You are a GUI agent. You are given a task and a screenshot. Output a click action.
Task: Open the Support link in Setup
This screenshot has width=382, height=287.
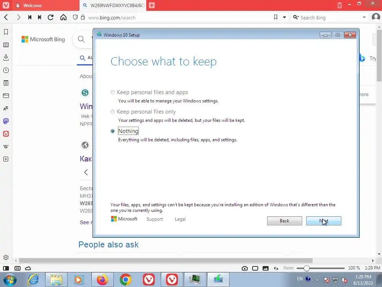(155, 219)
